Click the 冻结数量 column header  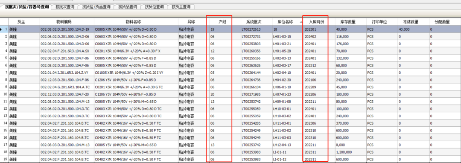(x=411, y=22)
